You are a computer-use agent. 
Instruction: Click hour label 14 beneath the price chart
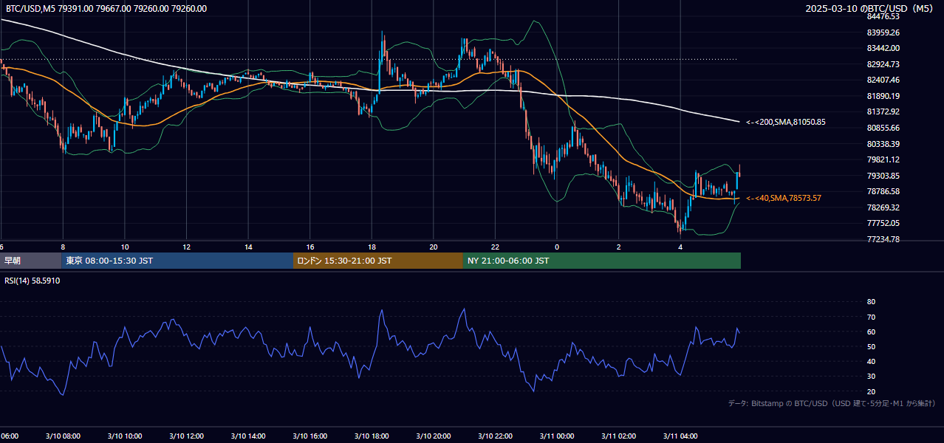[x=248, y=247]
